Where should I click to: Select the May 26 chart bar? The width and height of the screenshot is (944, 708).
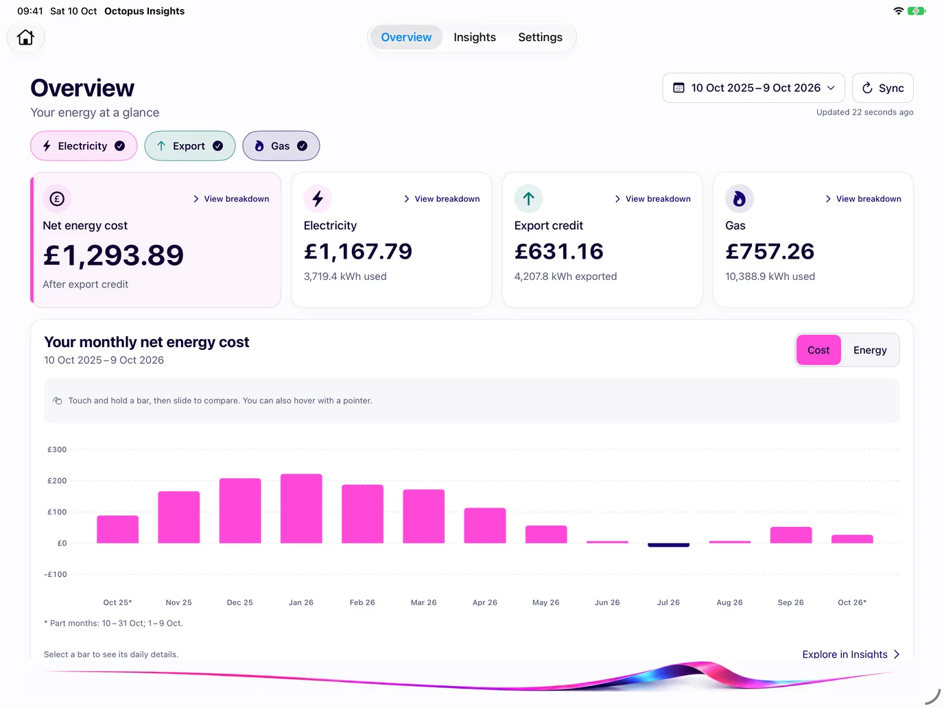click(x=546, y=534)
